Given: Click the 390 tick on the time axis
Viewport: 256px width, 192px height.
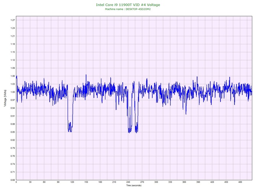Looking at the screenshot, I should pos(198,182).
